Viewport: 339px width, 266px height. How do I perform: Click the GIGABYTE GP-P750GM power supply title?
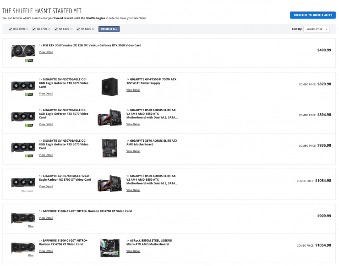tap(151, 81)
